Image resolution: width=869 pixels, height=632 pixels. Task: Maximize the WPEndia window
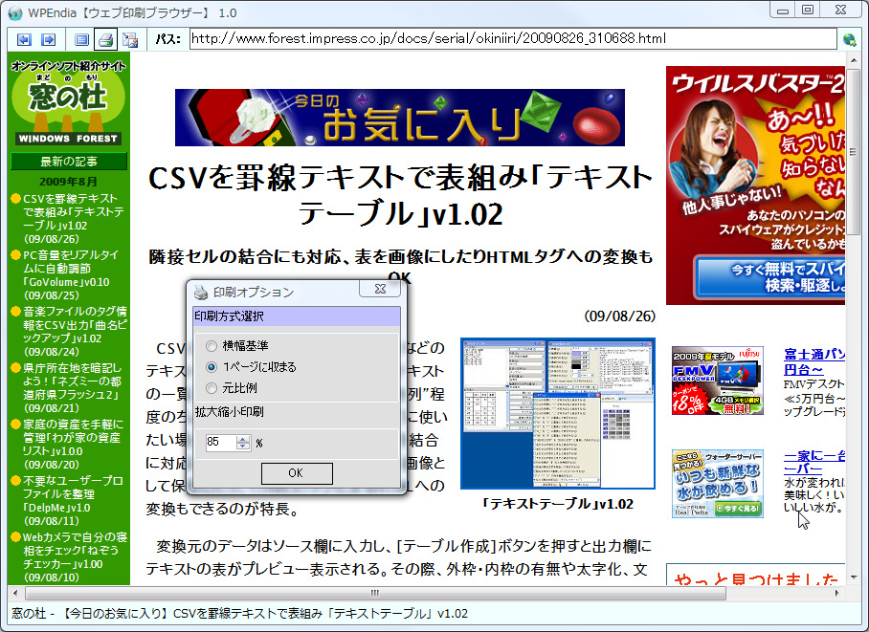(x=808, y=10)
